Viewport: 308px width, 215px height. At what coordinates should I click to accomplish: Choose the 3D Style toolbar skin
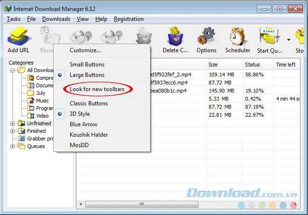click(x=80, y=114)
